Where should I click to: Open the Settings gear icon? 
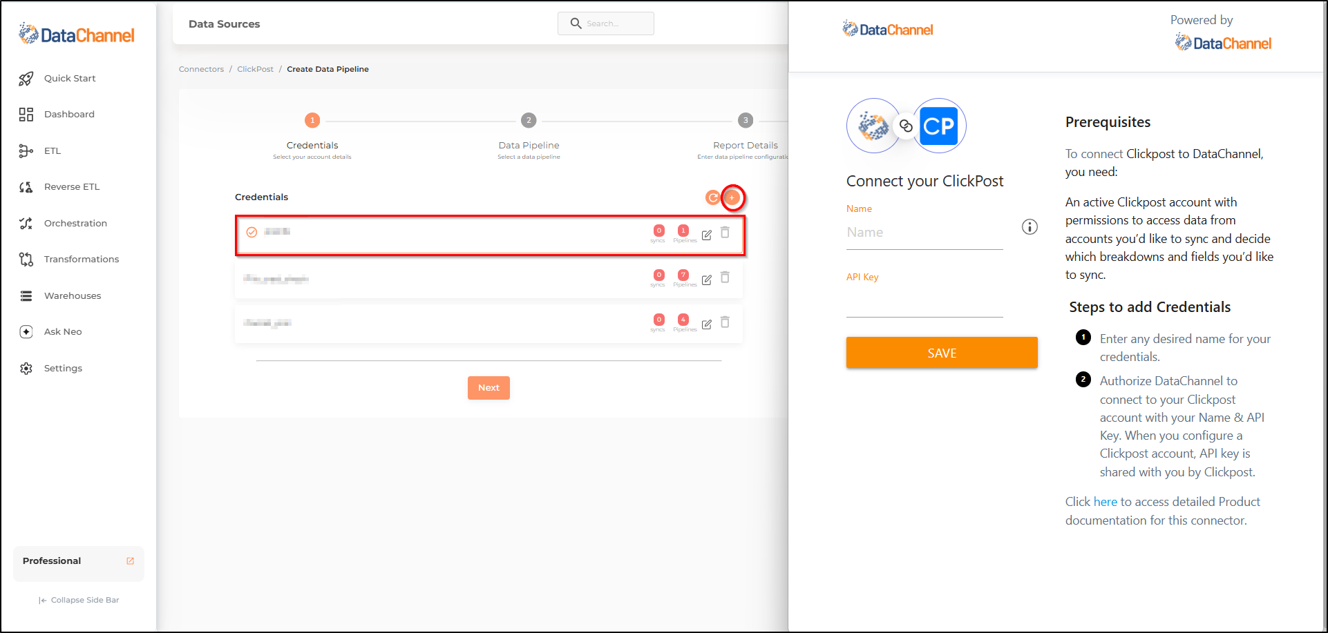[26, 369]
